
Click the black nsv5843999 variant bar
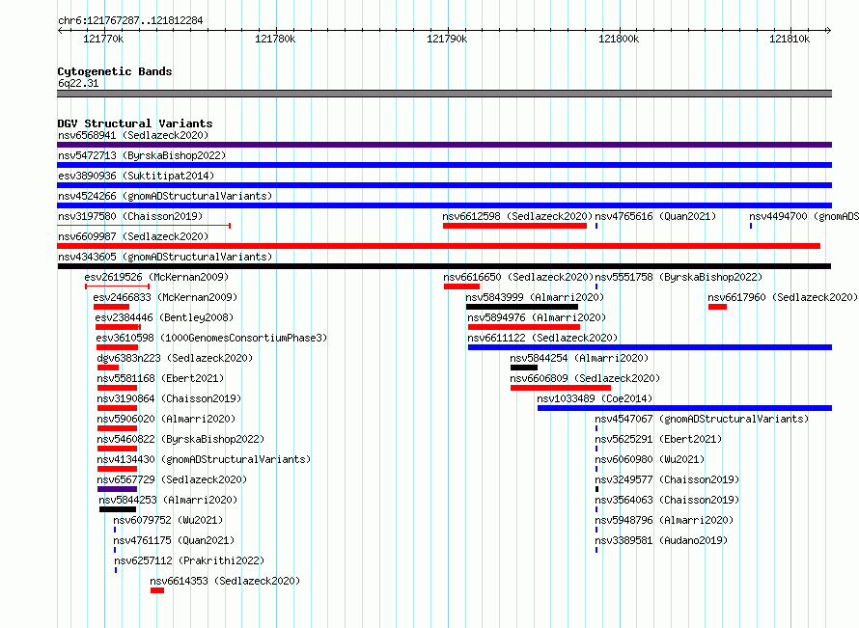[522, 307]
